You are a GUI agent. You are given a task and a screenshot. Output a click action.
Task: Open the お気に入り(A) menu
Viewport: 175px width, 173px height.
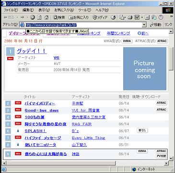(64, 10)
